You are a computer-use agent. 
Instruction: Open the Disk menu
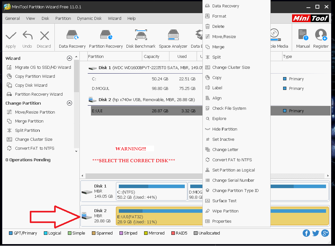(45, 18)
